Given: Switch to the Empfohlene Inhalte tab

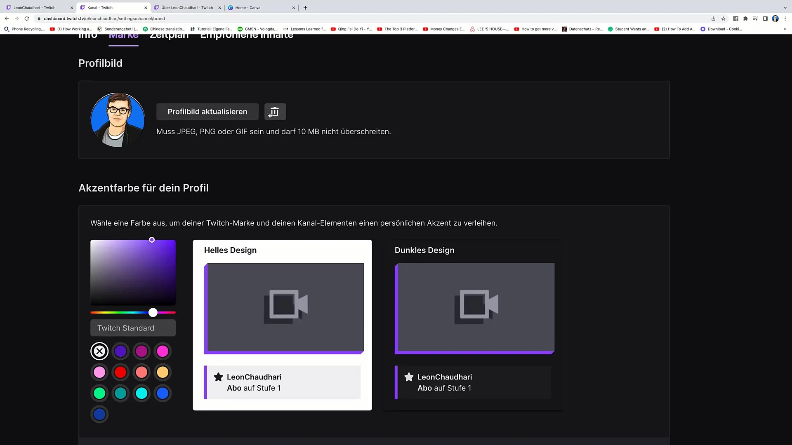Looking at the screenshot, I should coord(246,34).
